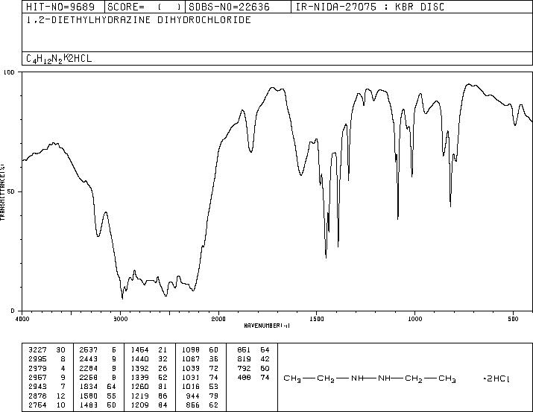The width and height of the screenshot is (533, 412).
Task: Click the 4000 wavenumber axis label
Action: [22, 319]
